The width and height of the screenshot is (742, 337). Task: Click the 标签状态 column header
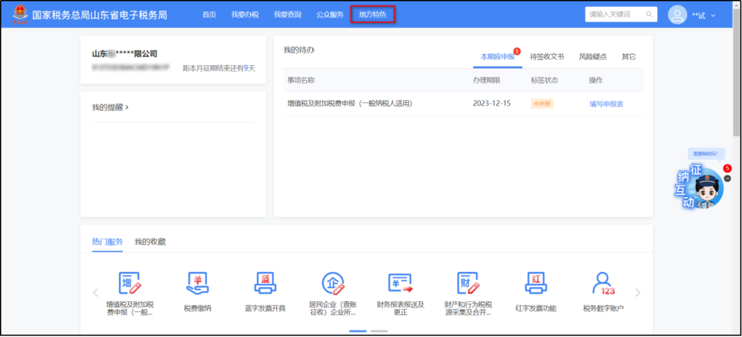[545, 80]
